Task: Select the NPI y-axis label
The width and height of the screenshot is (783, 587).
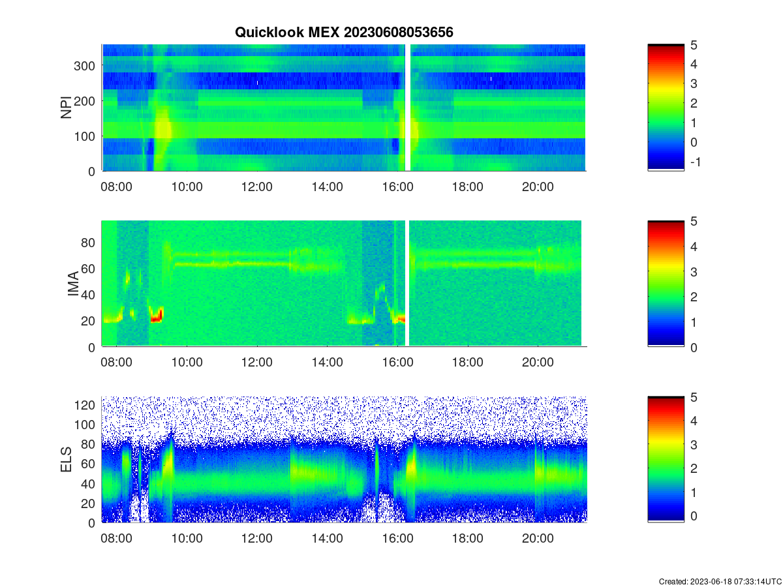Action: tap(67, 108)
